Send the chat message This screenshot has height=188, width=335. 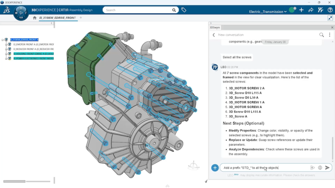tap(327, 168)
